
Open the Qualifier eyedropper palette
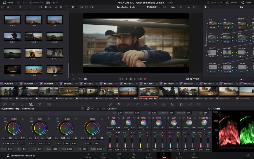pyautogui.click(x=137, y=104)
